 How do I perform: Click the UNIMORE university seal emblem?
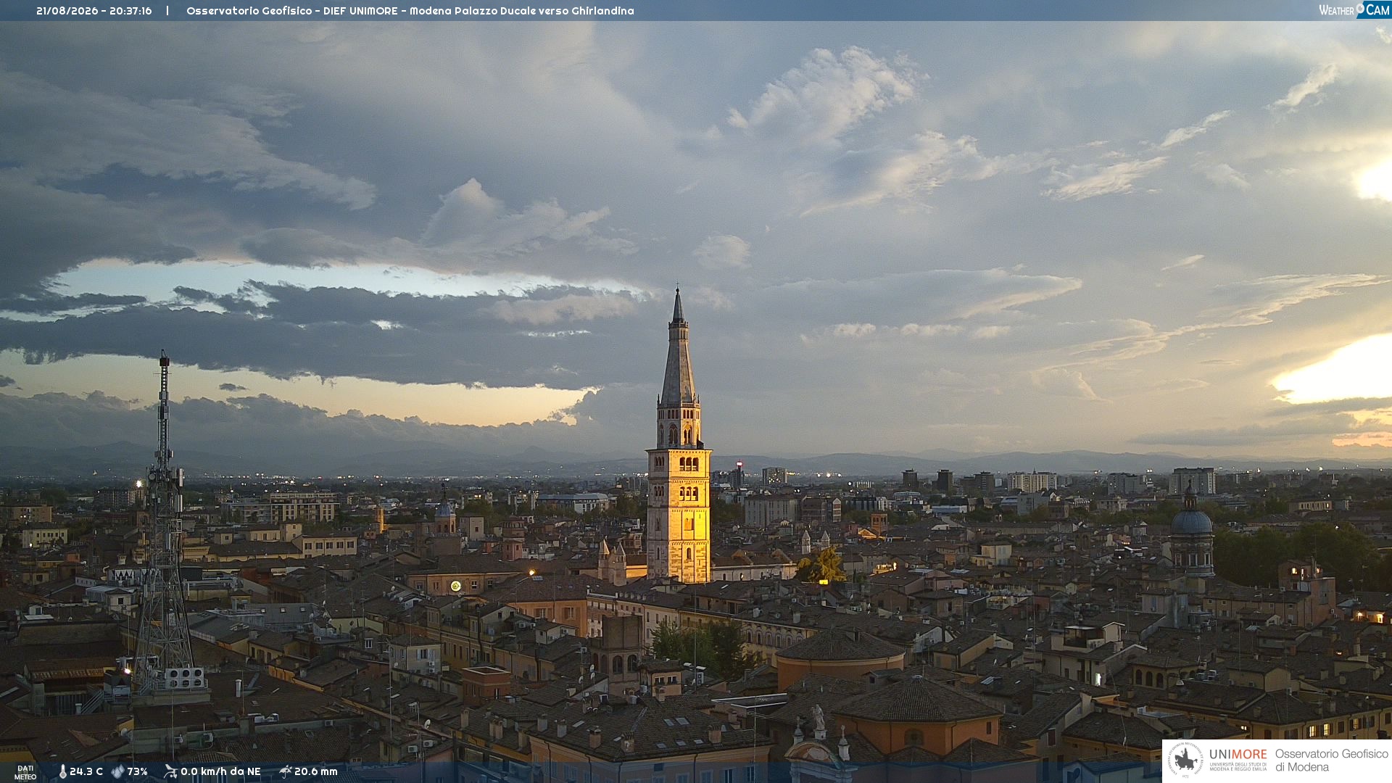tap(1185, 760)
